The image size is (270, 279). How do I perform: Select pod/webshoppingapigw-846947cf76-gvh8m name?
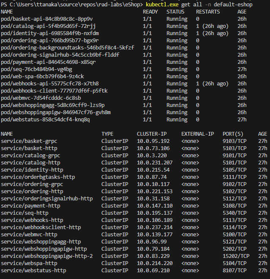56,112
